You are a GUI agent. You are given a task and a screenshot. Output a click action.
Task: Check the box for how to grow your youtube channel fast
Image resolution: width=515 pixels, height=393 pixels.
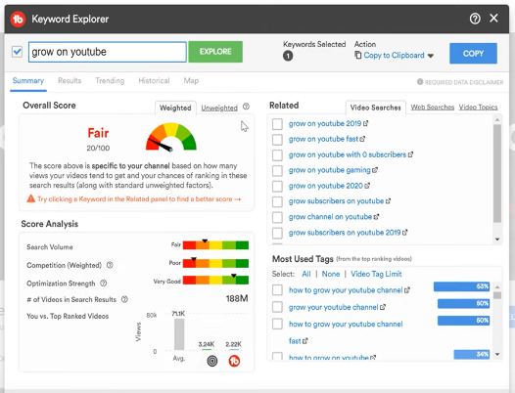[x=277, y=324]
